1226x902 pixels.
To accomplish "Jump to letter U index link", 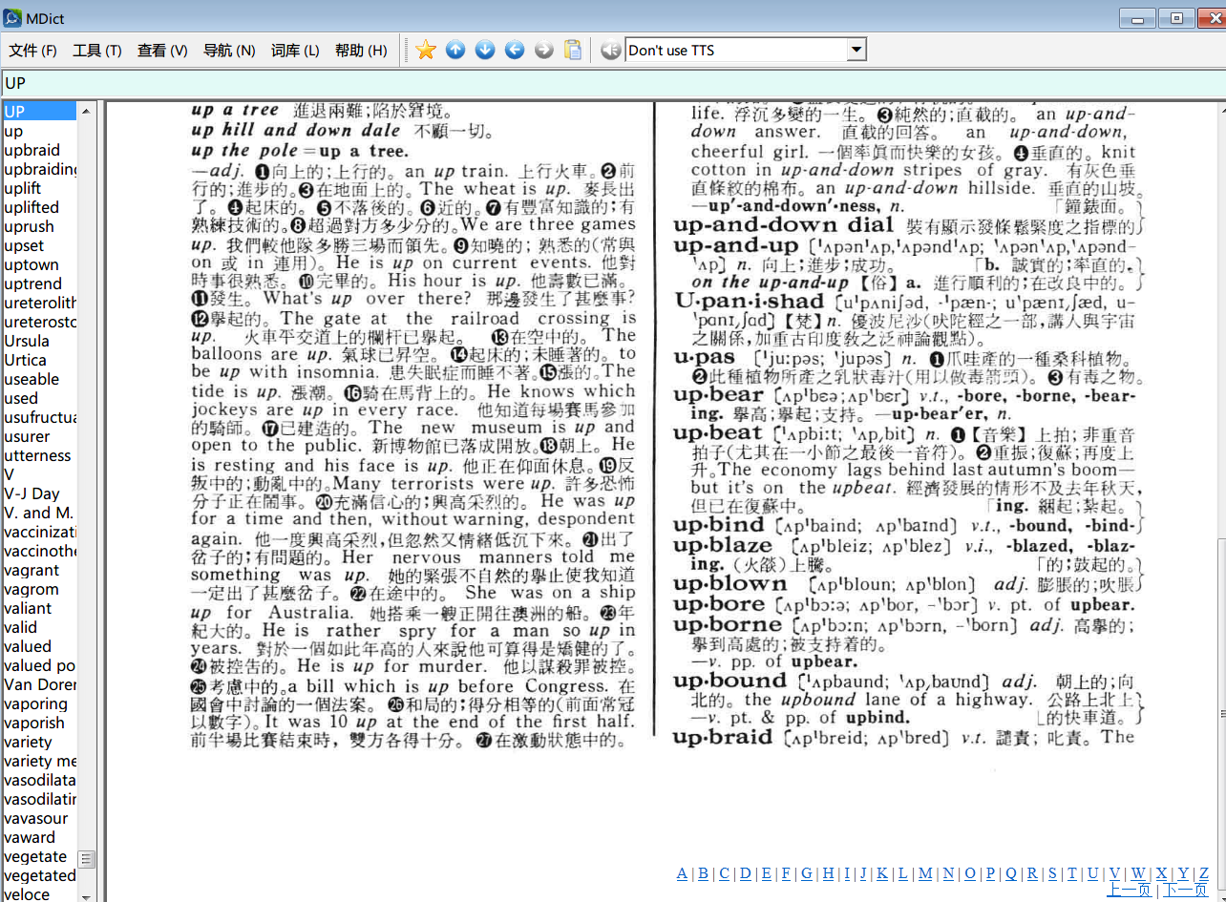I will (x=1092, y=873).
